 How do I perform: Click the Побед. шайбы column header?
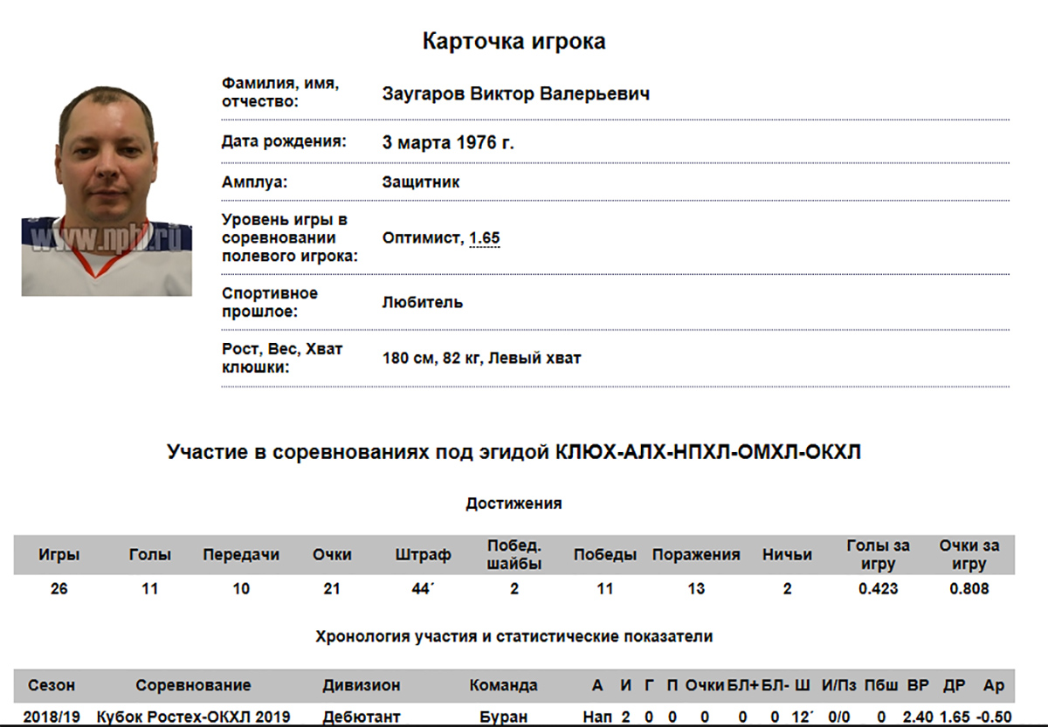click(514, 555)
